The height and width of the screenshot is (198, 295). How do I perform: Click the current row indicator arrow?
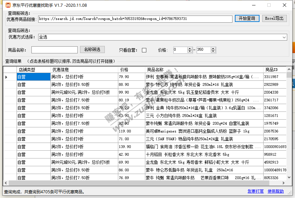(6, 77)
